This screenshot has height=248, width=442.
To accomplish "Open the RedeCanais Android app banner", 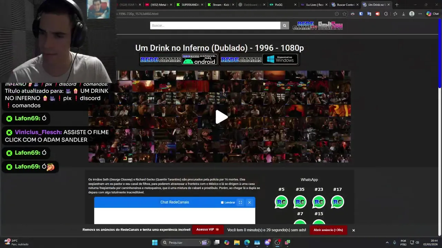I will tap(179, 59).
